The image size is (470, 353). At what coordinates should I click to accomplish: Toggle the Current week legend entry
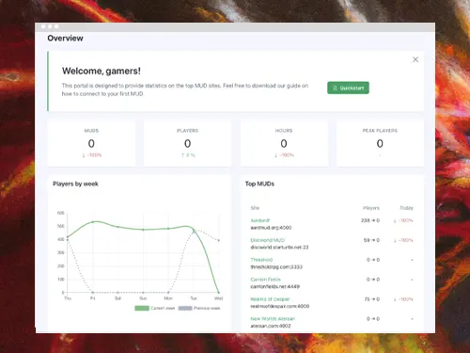(x=155, y=308)
